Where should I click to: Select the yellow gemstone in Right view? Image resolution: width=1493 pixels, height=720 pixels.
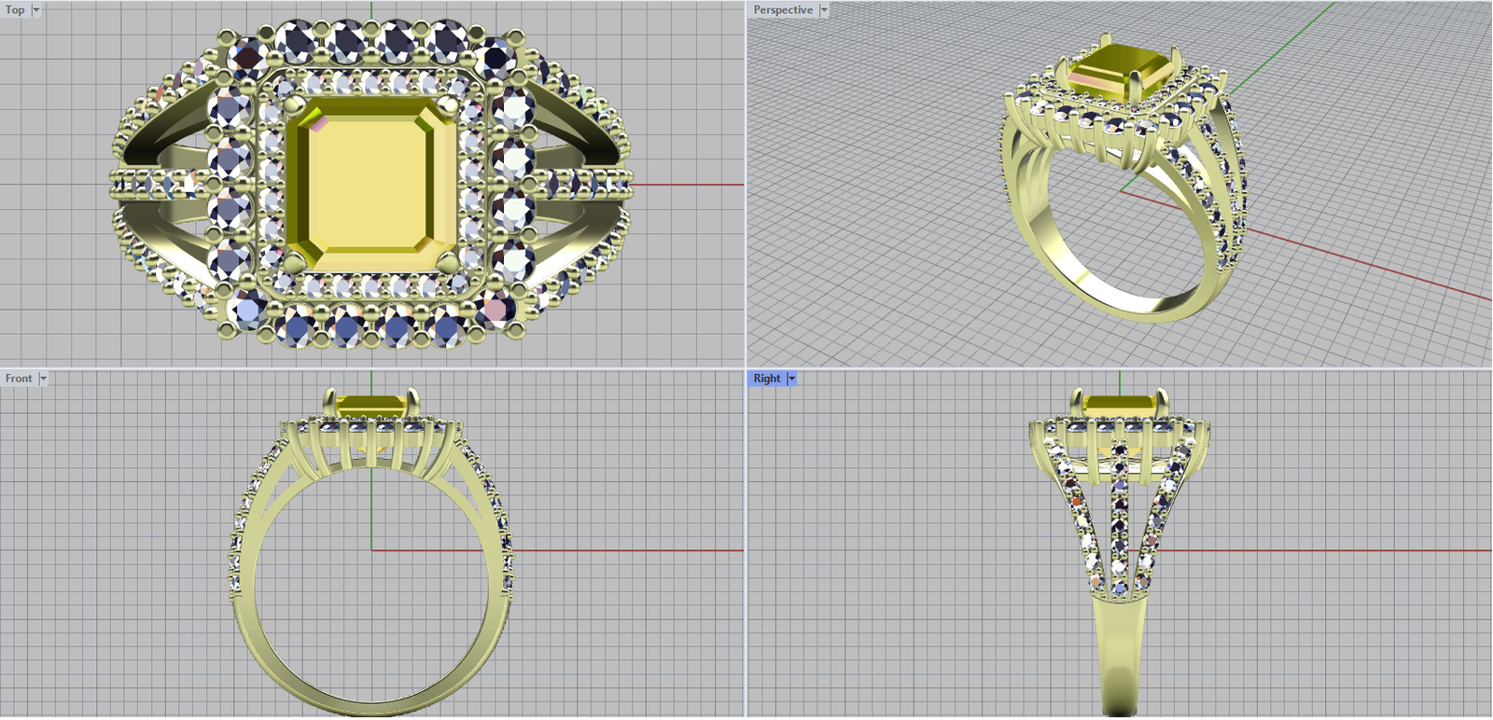1119,405
